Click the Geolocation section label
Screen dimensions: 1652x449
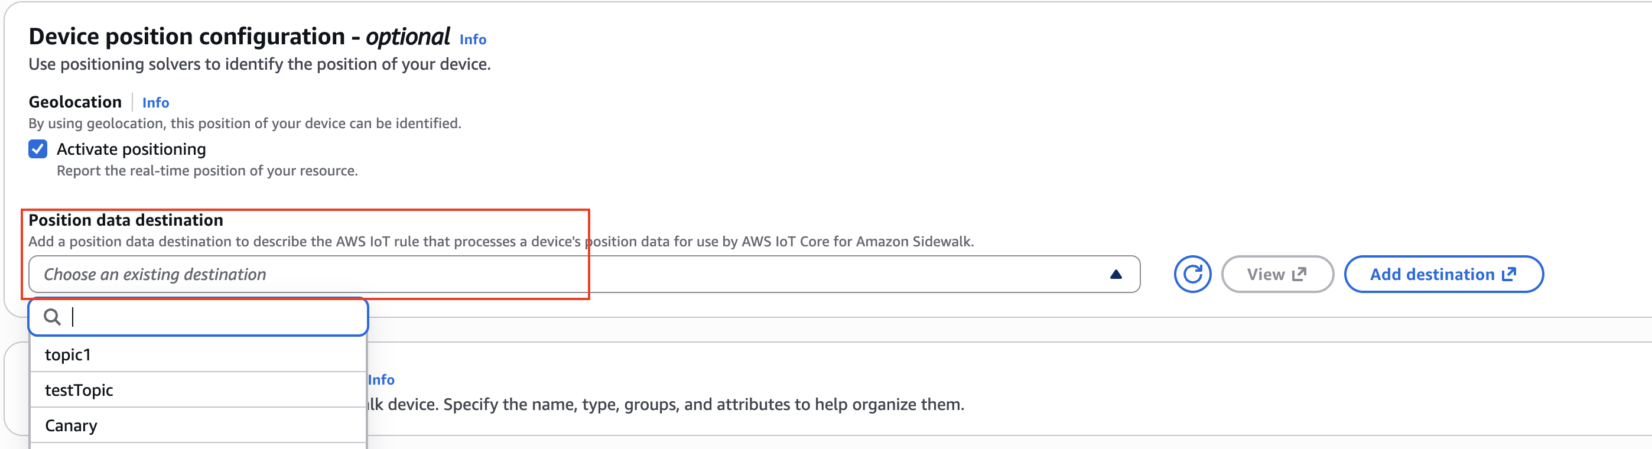(x=75, y=102)
